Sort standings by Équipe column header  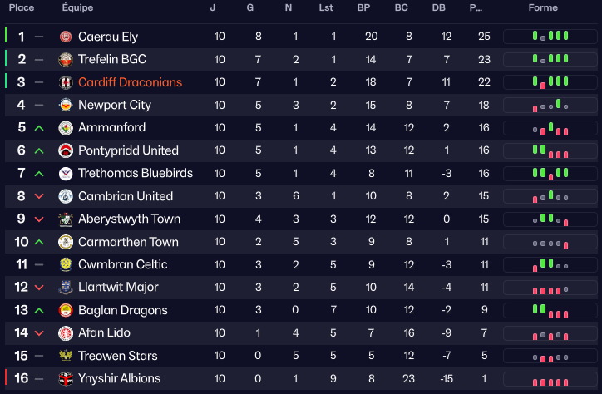tap(77, 7)
